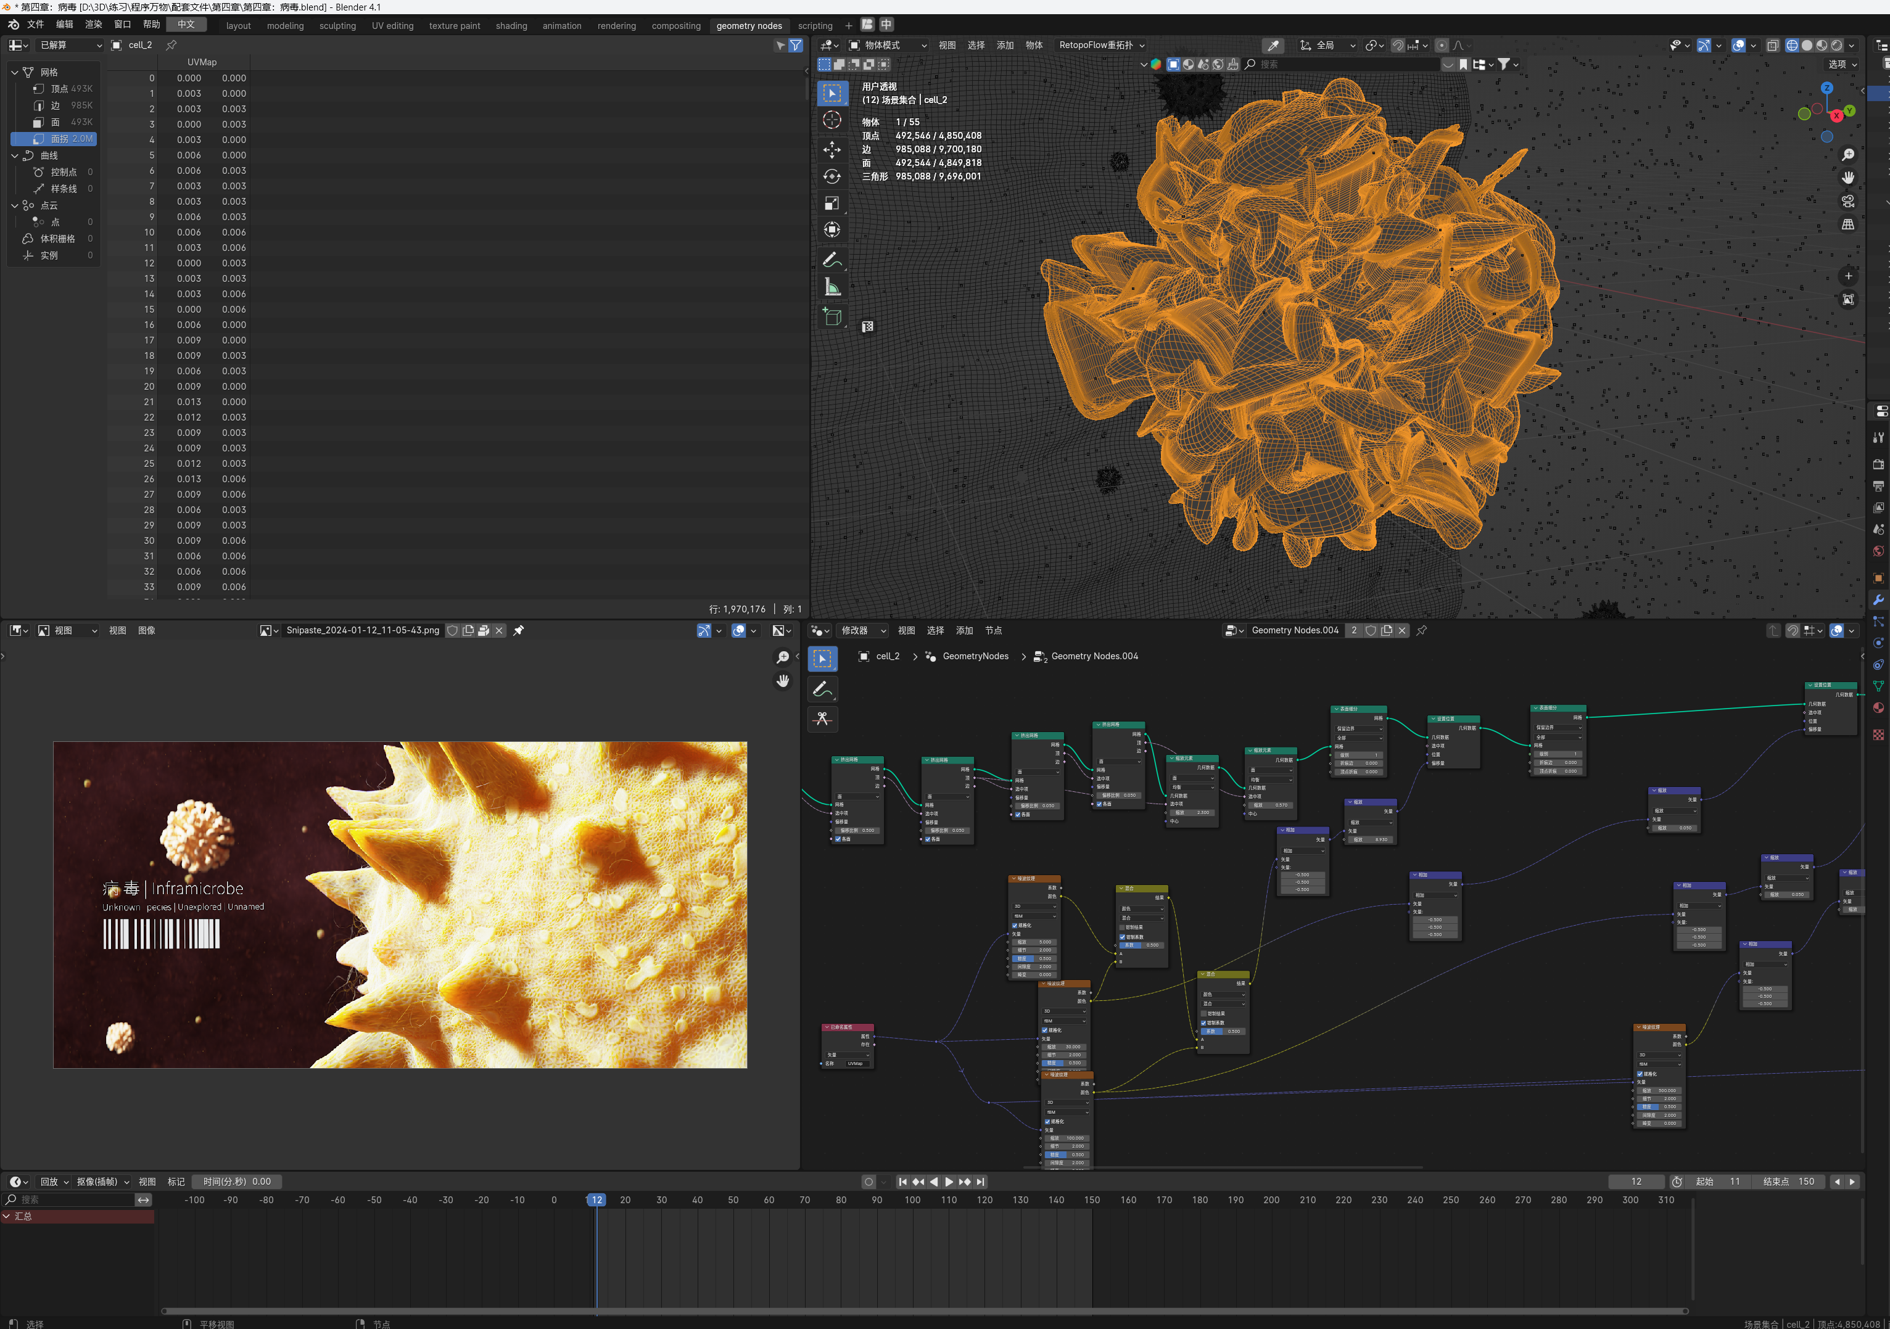Toggle show gizmo button in viewport header
This screenshot has width=1890, height=1329.
(1704, 45)
